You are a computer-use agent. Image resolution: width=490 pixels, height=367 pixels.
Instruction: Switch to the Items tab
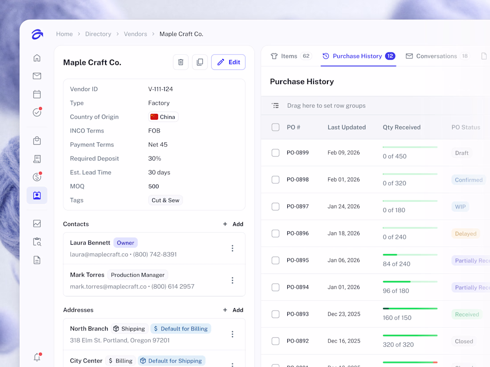(x=291, y=56)
